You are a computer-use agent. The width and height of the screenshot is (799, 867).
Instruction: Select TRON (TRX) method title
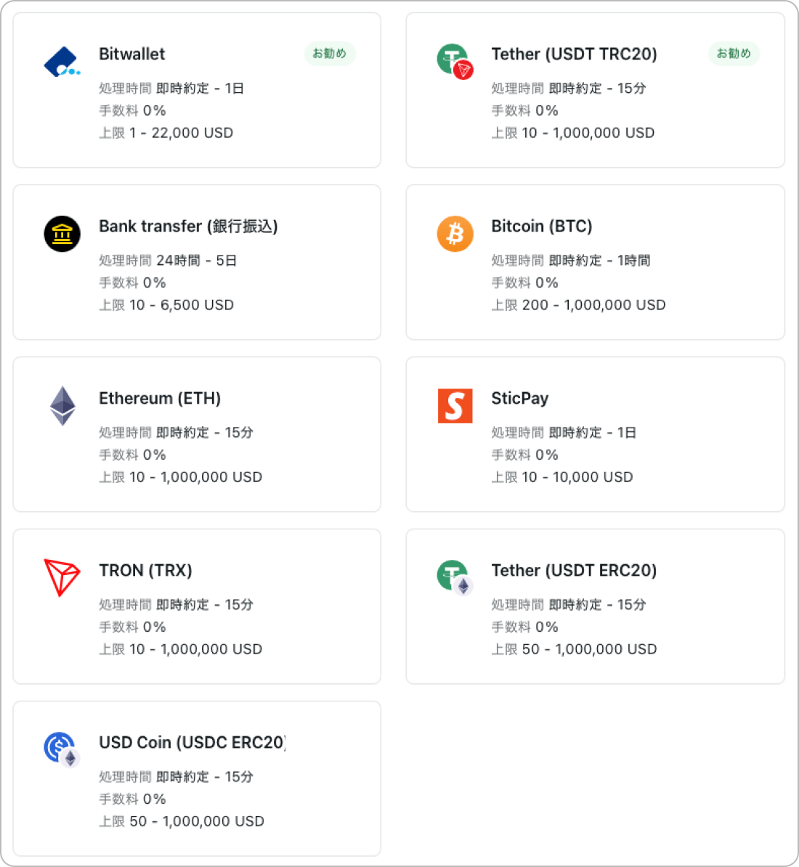point(145,570)
